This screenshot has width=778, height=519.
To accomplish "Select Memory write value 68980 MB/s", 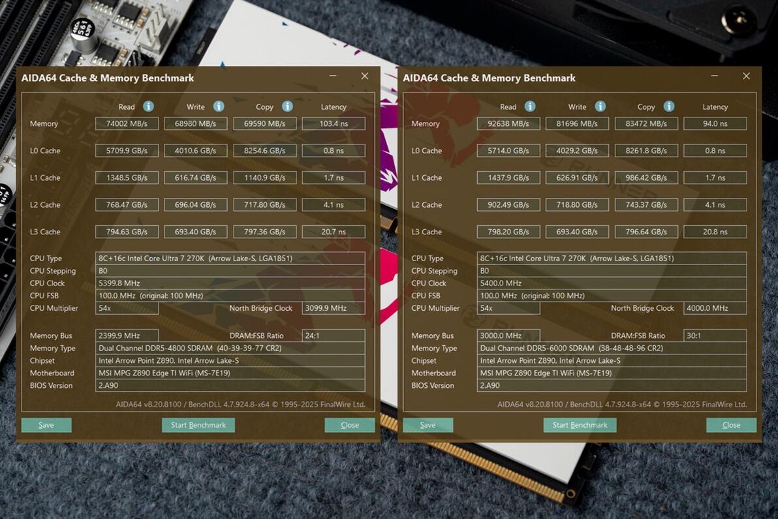I will pyautogui.click(x=196, y=123).
